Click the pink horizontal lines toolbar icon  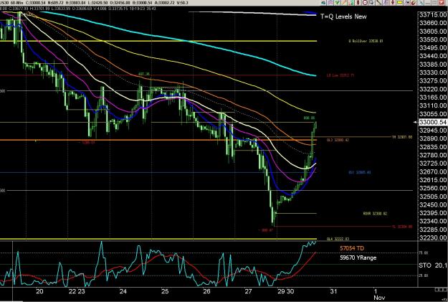click(x=330, y=3)
